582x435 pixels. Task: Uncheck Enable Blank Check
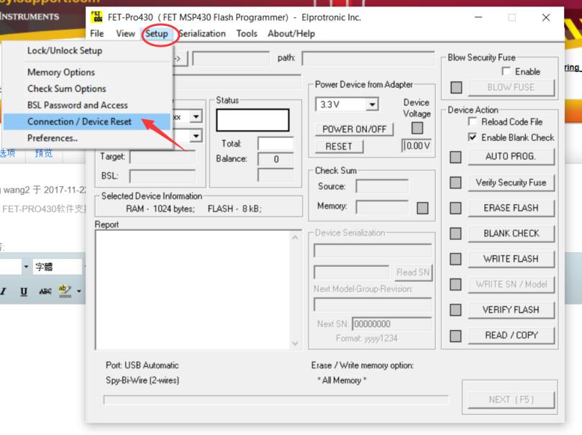[x=472, y=137]
